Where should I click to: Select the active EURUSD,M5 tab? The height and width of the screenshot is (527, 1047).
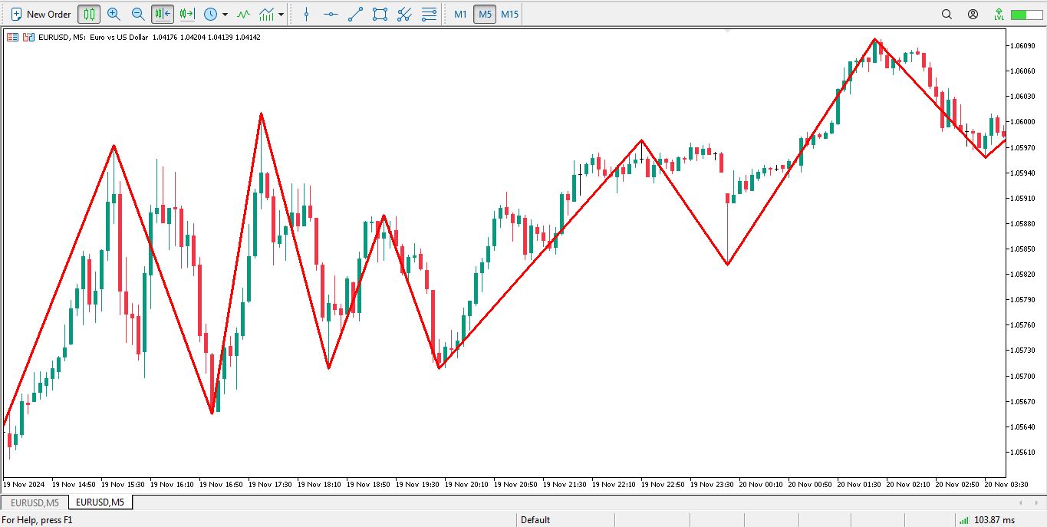click(x=100, y=502)
